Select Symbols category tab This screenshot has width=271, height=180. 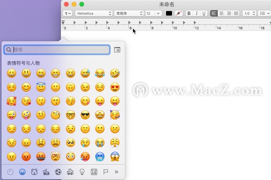pos(94,172)
